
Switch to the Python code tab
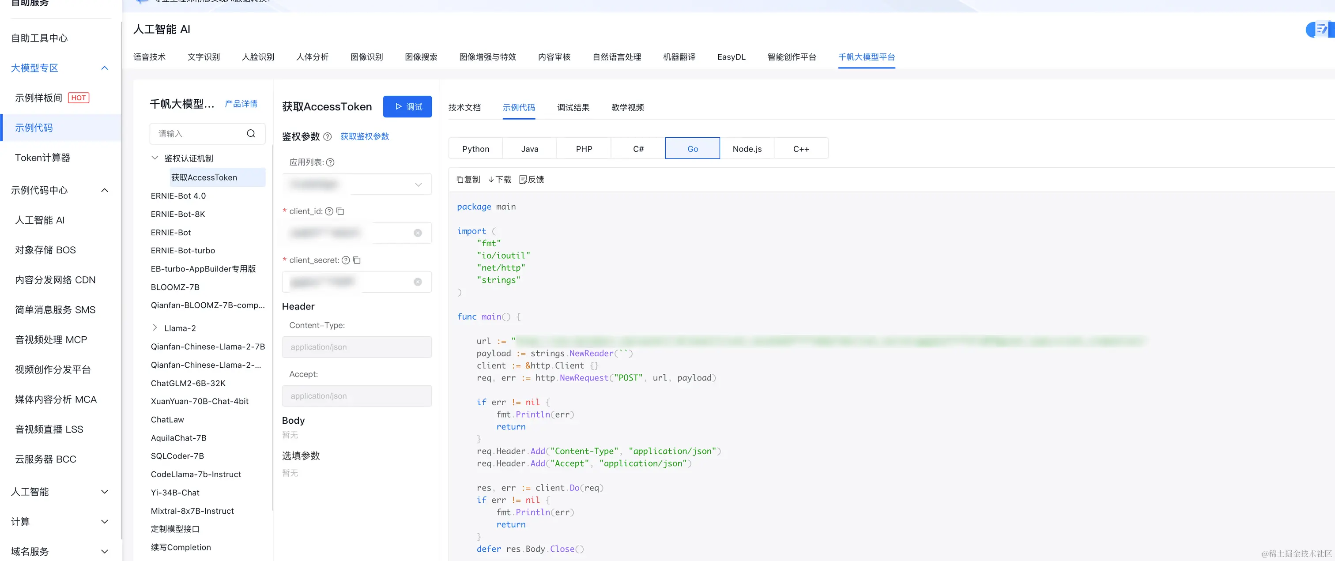[x=475, y=149]
